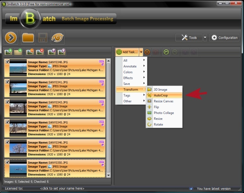This screenshot has height=193, width=244.
Task: Expand the Annotate submenu
Action: pos(131,66)
